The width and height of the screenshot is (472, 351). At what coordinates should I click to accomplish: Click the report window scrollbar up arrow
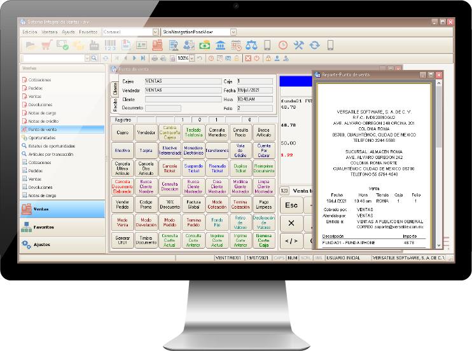tap(439, 83)
